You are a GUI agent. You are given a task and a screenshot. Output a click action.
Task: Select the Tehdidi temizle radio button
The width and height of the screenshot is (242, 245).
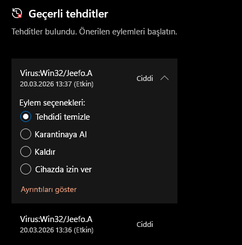[26, 116]
